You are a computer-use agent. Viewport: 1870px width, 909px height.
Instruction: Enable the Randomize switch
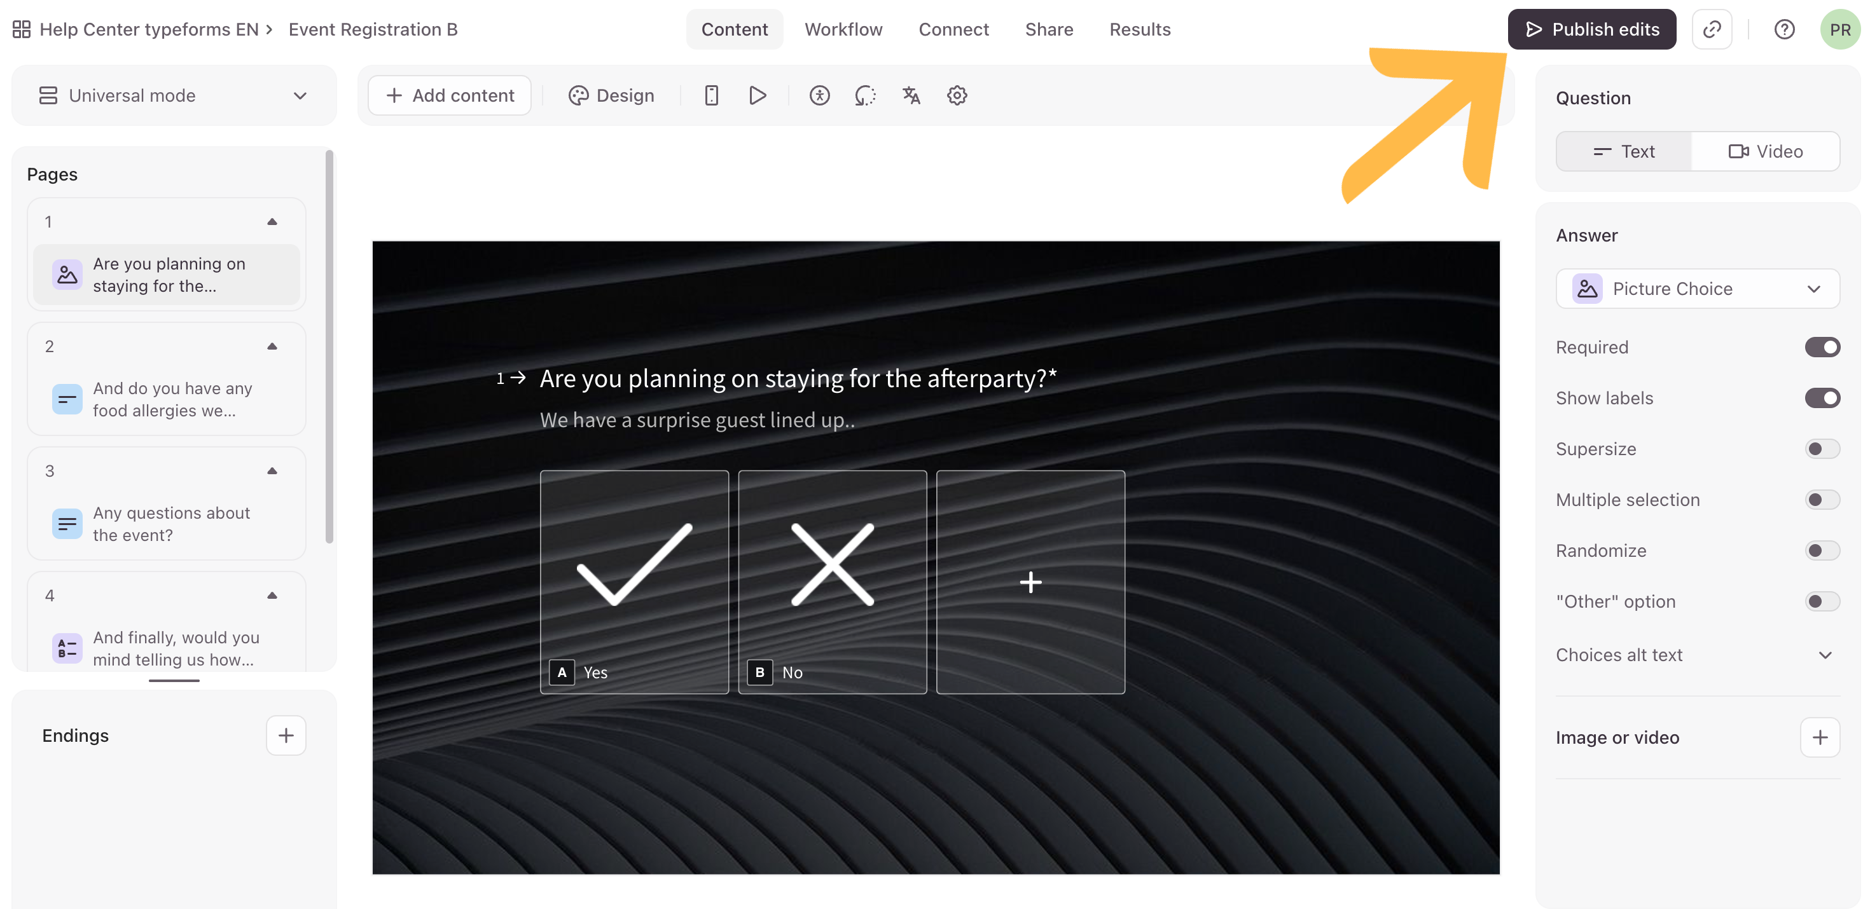(x=1822, y=550)
